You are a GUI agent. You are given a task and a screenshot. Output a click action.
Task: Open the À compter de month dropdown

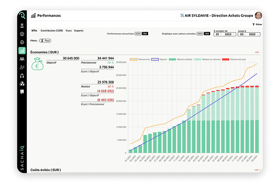click(x=219, y=34)
